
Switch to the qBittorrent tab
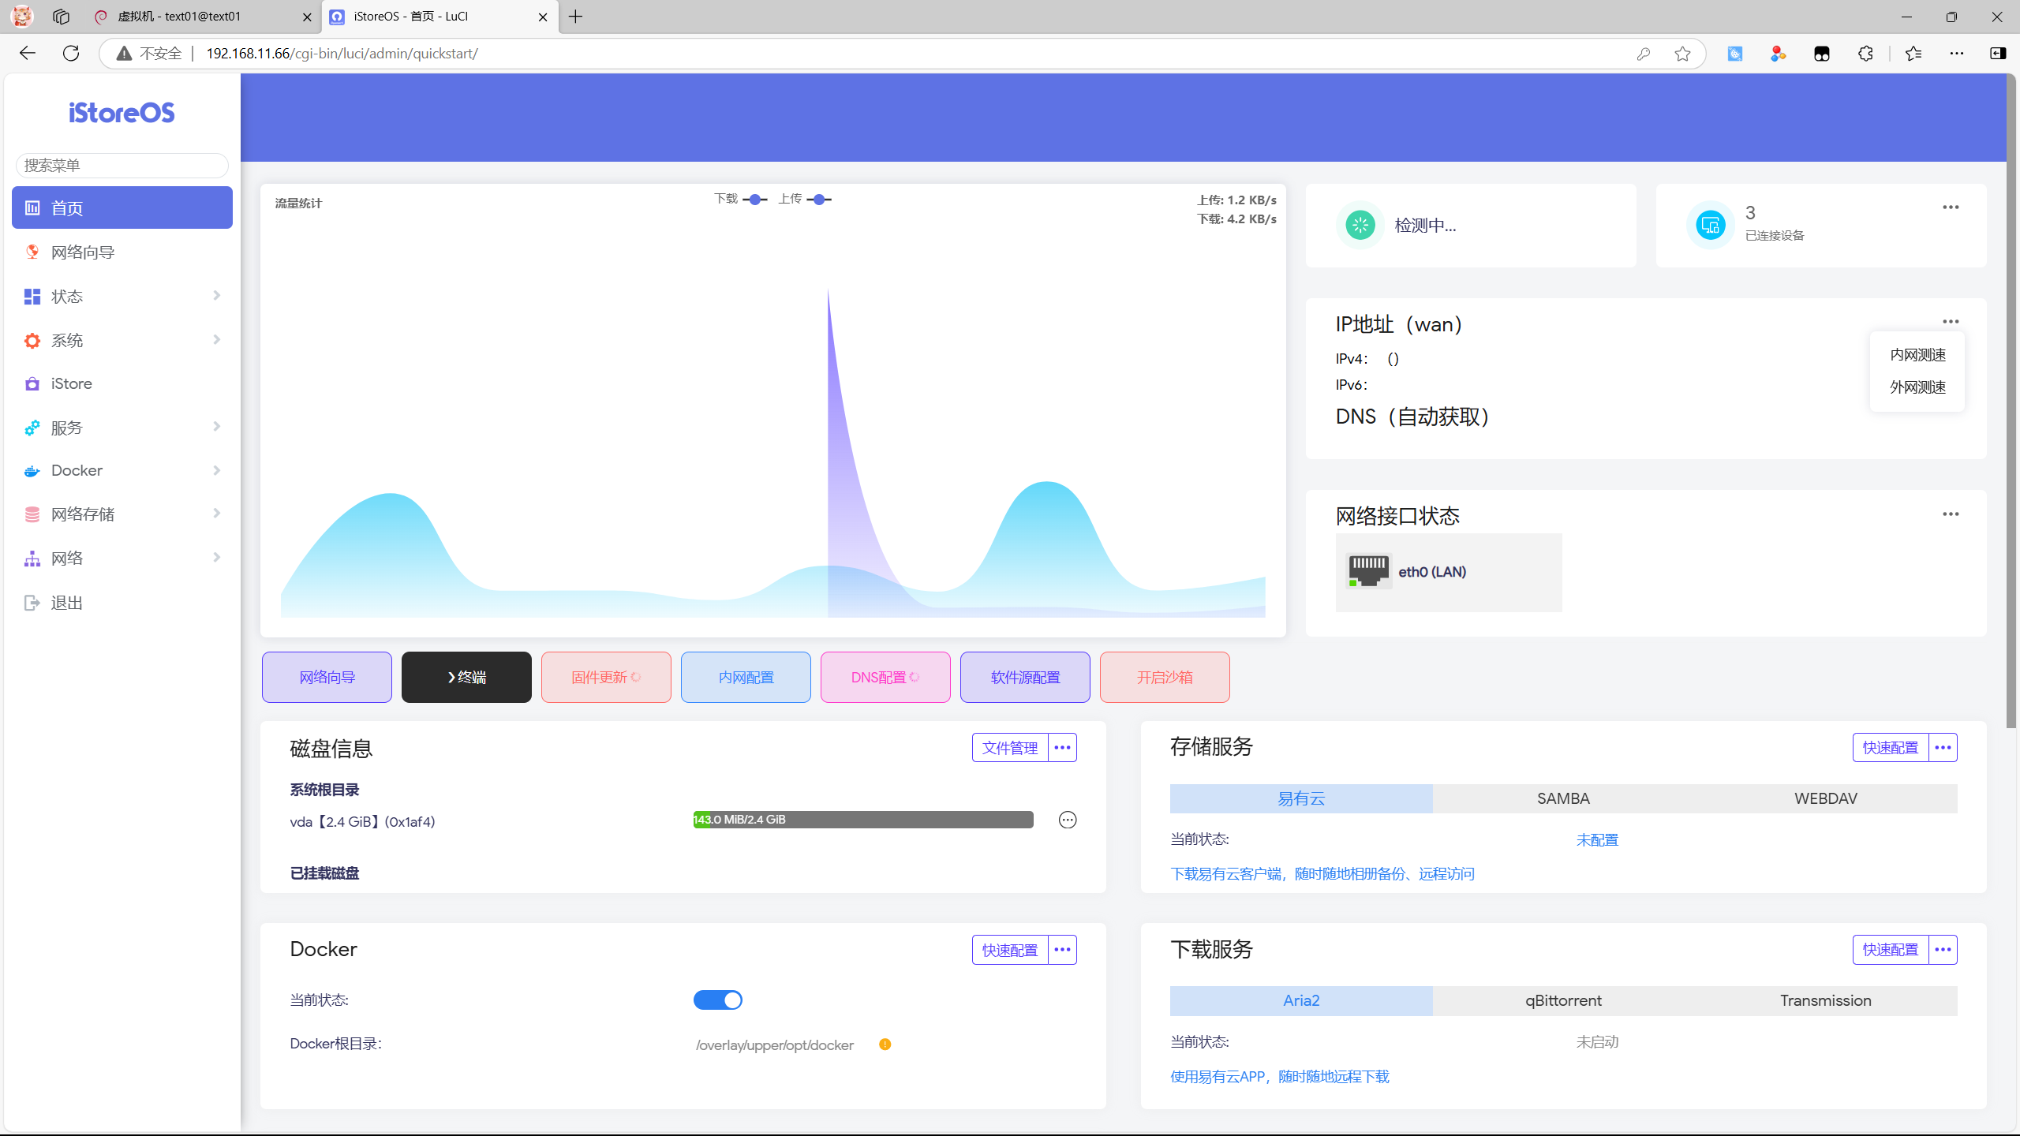click(1563, 1000)
